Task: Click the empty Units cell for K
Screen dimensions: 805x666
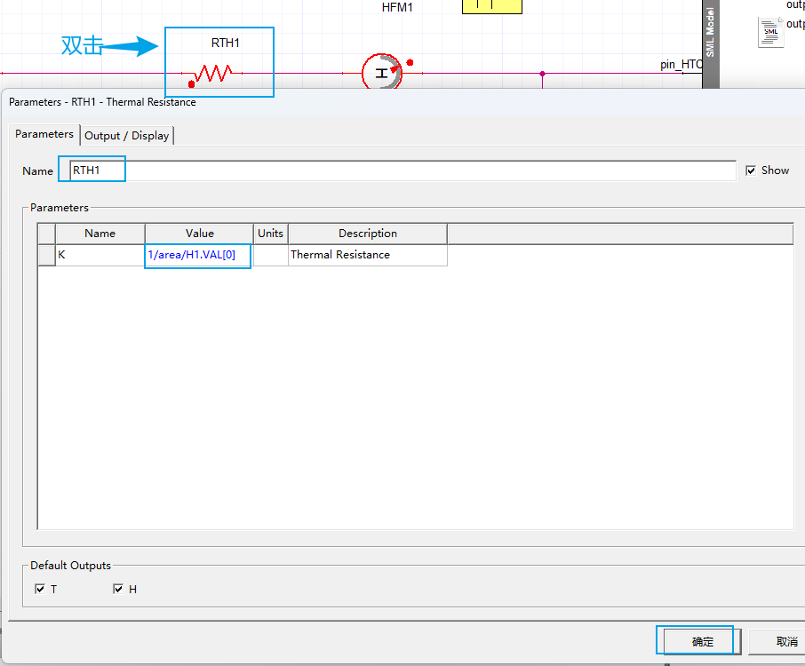Action: (270, 255)
